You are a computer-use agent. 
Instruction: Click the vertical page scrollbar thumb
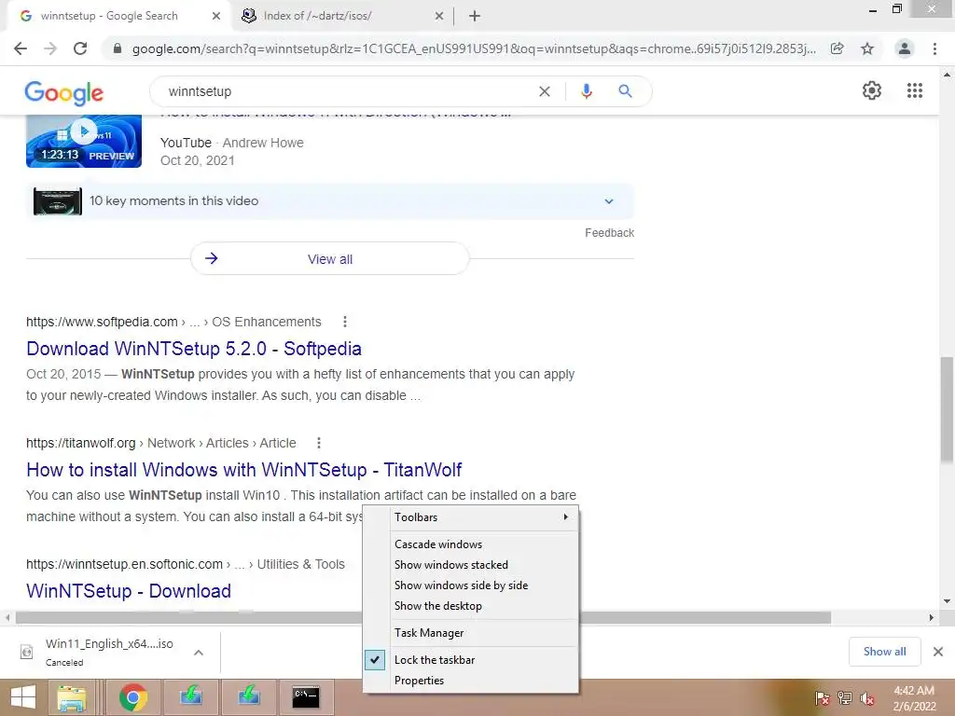point(947,409)
